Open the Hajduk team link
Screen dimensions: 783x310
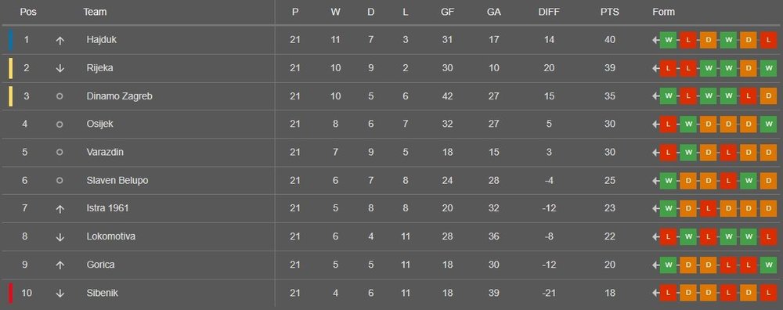101,39
